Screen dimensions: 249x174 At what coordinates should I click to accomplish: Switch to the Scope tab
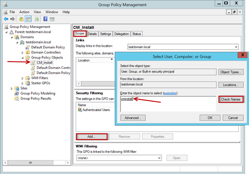(80, 34)
